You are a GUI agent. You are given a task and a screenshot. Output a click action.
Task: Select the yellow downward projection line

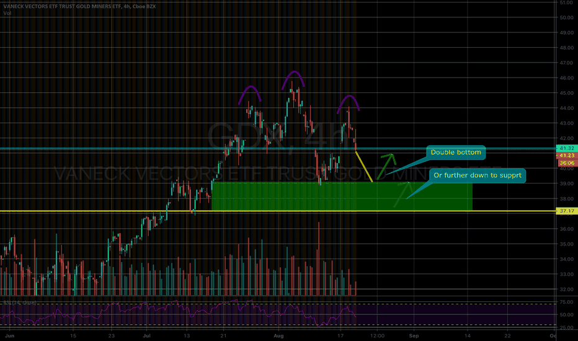pos(364,166)
